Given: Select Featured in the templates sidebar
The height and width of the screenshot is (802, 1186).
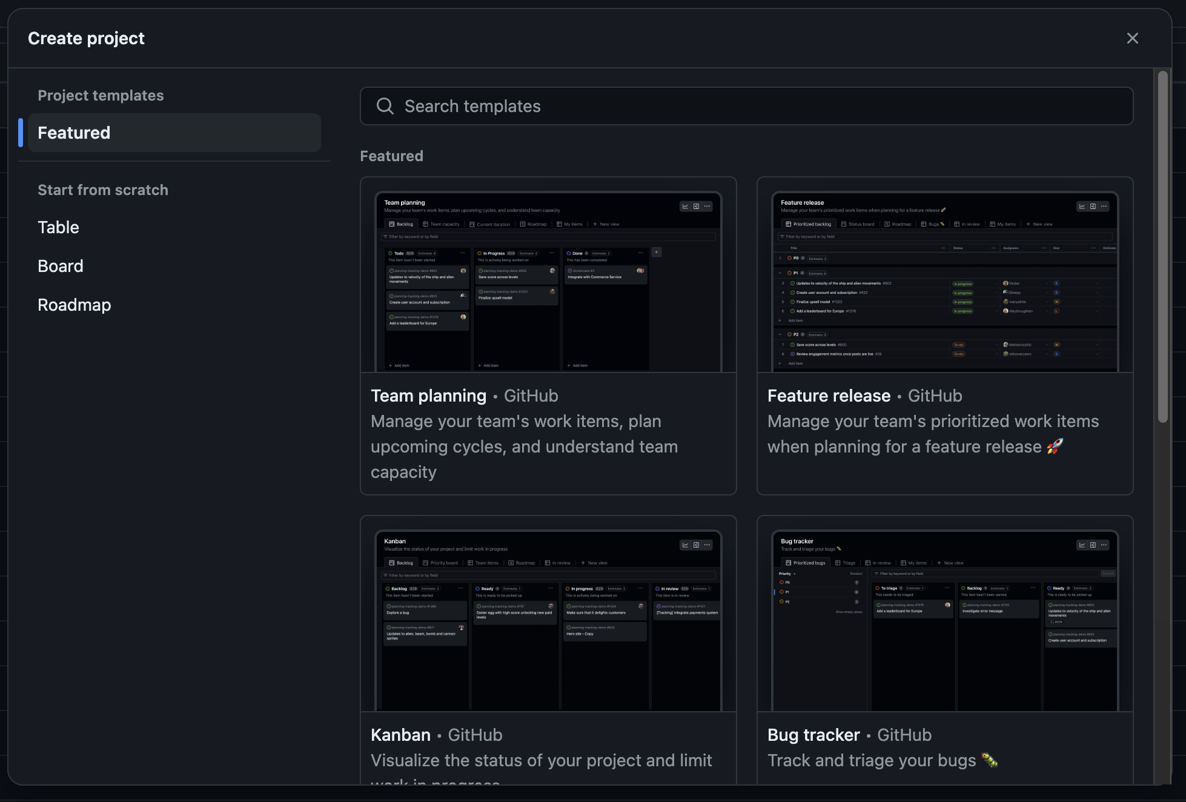Looking at the screenshot, I should pos(174,133).
